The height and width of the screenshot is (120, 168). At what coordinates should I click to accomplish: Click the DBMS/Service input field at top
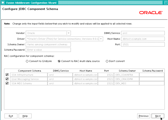click(143, 33)
